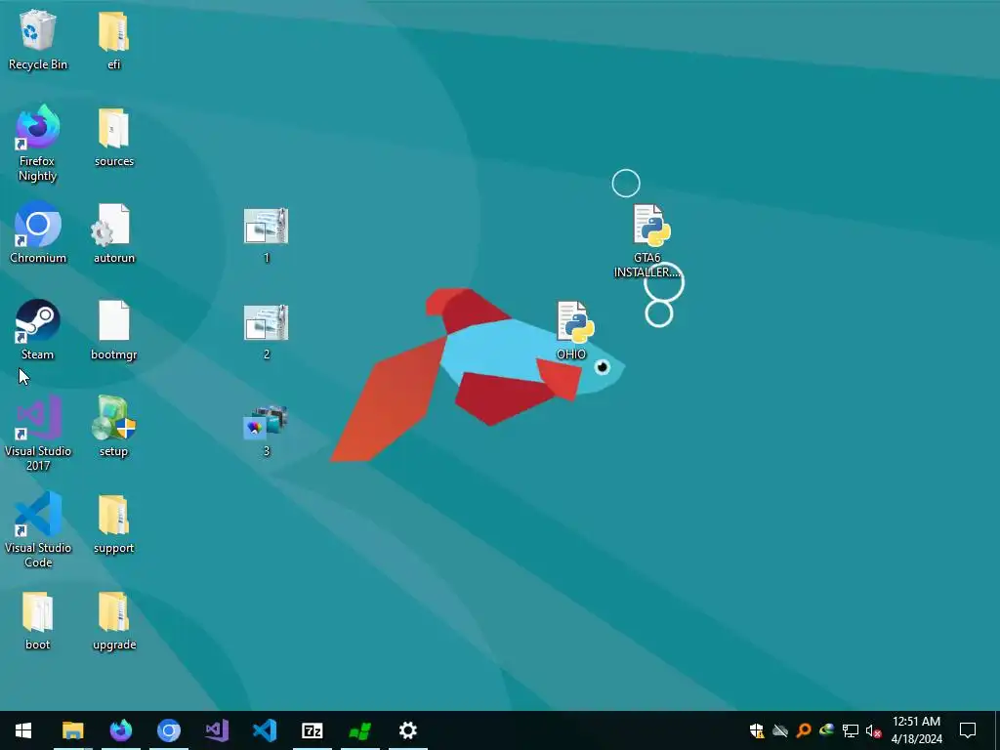This screenshot has width=1000, height=750.
Task: Open Windows Security tray icon
Action: (x=757, y=730)
